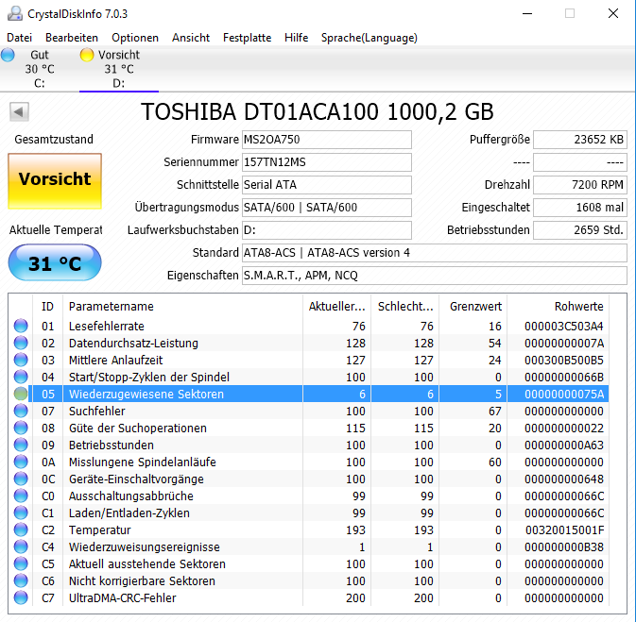Click the Seriennummer field 157TN12MS

[327, 162]
